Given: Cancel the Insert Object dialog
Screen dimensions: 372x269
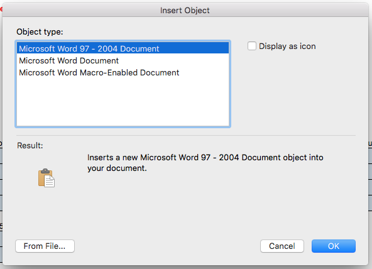Looking at the screenshot, I should (282, 246).
